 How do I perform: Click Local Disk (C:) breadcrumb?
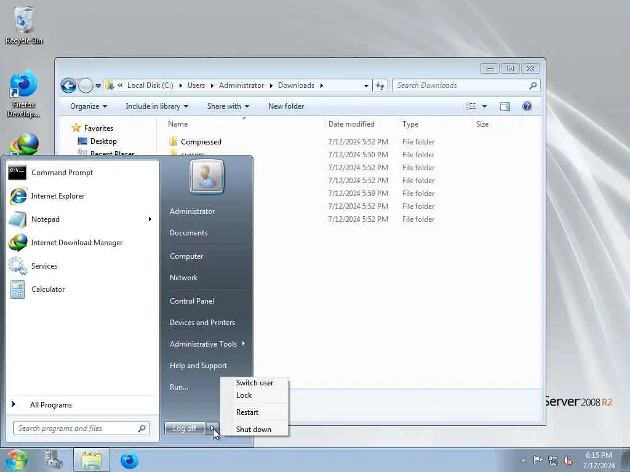(150, 85)
